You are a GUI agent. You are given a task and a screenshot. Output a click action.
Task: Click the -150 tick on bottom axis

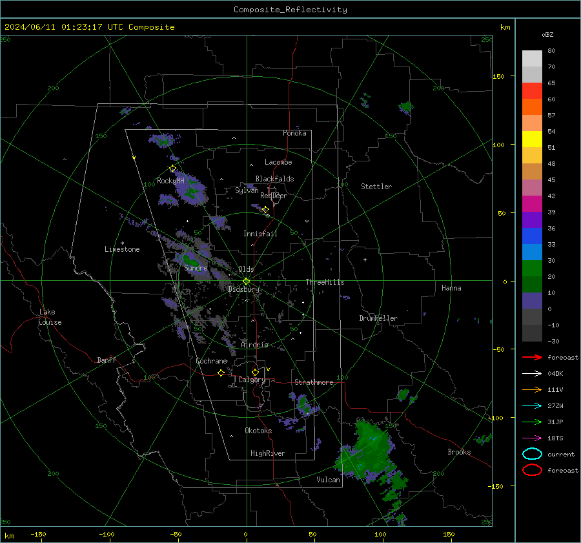39,534
